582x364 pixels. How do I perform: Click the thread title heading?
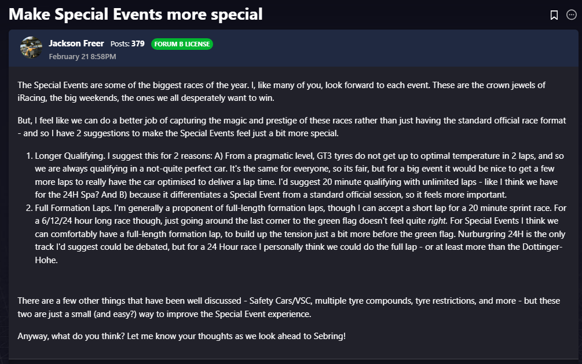point(136,14)
